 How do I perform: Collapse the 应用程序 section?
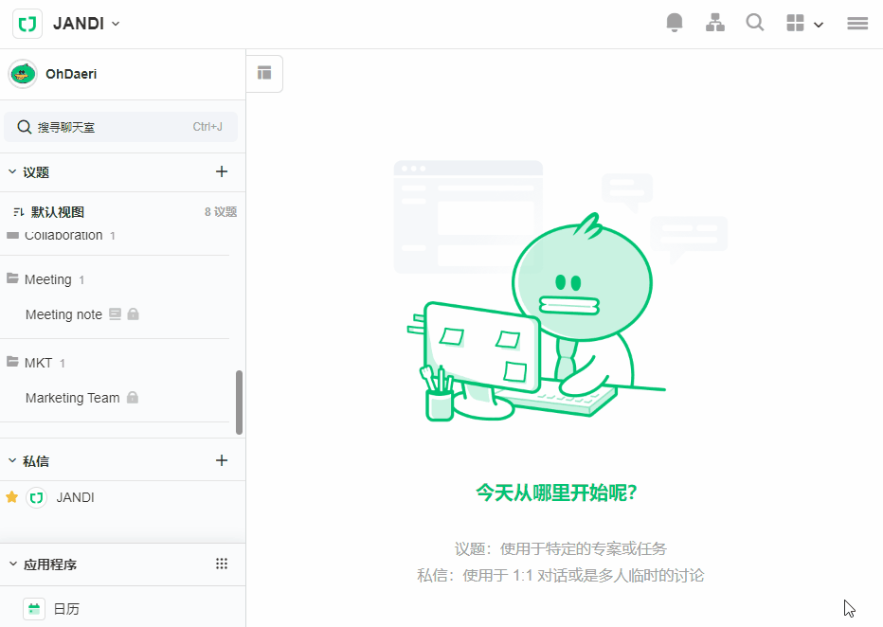[13, 564]
